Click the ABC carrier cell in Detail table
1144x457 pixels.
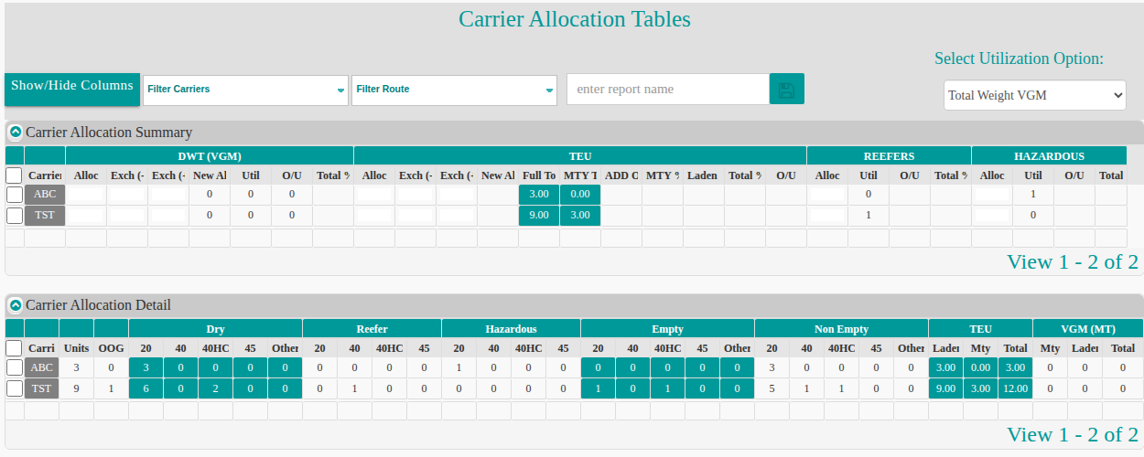[42, 368]
